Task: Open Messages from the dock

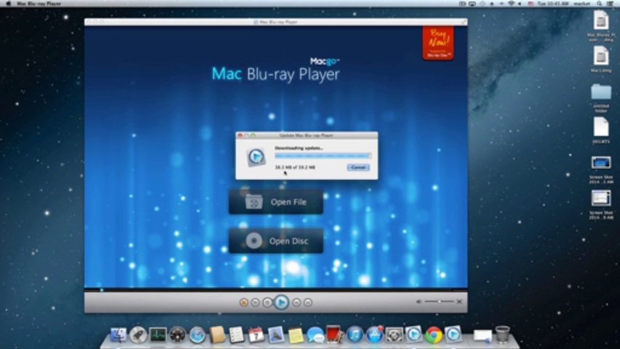Action: point(315,334)
